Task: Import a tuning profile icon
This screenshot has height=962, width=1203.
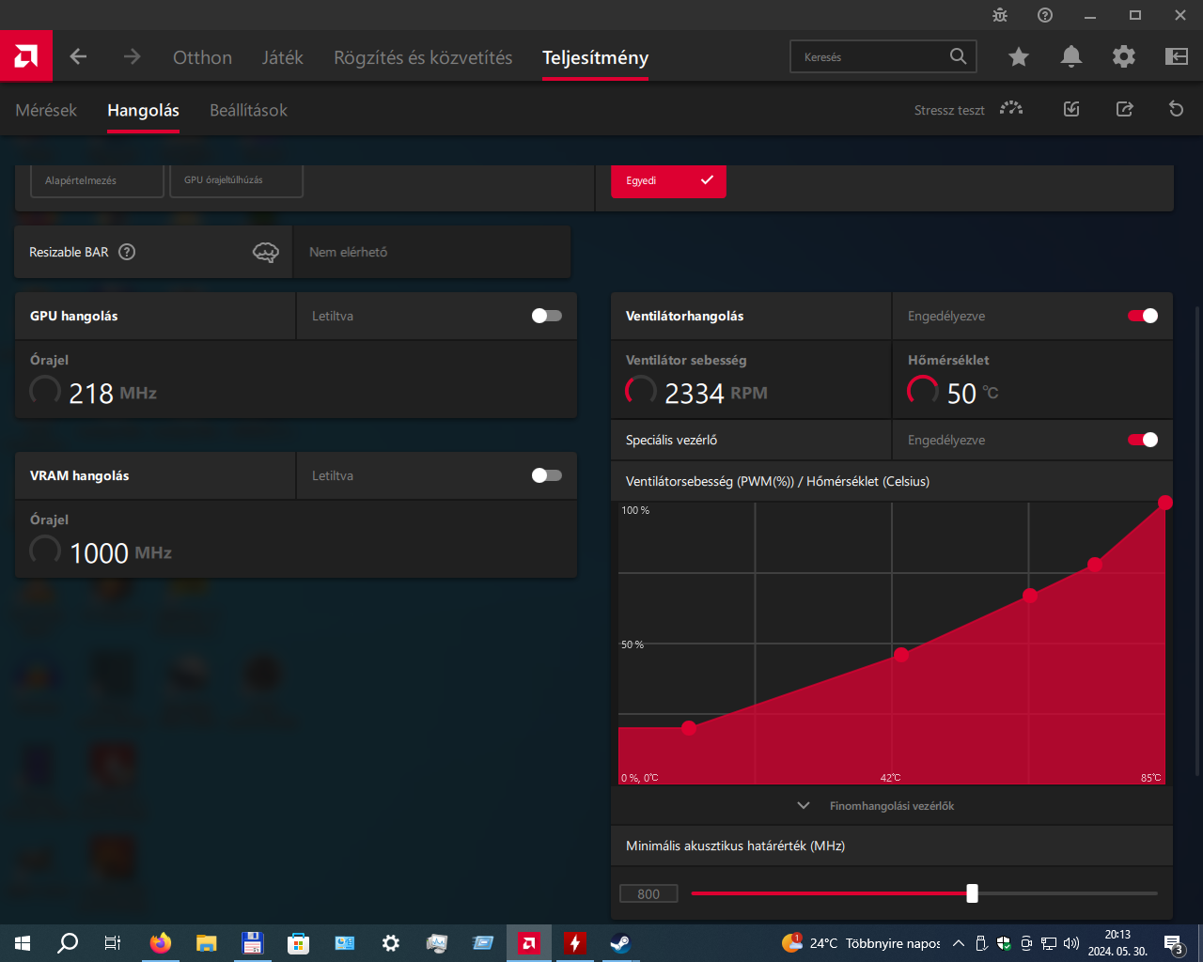Action: point(1070,109)
